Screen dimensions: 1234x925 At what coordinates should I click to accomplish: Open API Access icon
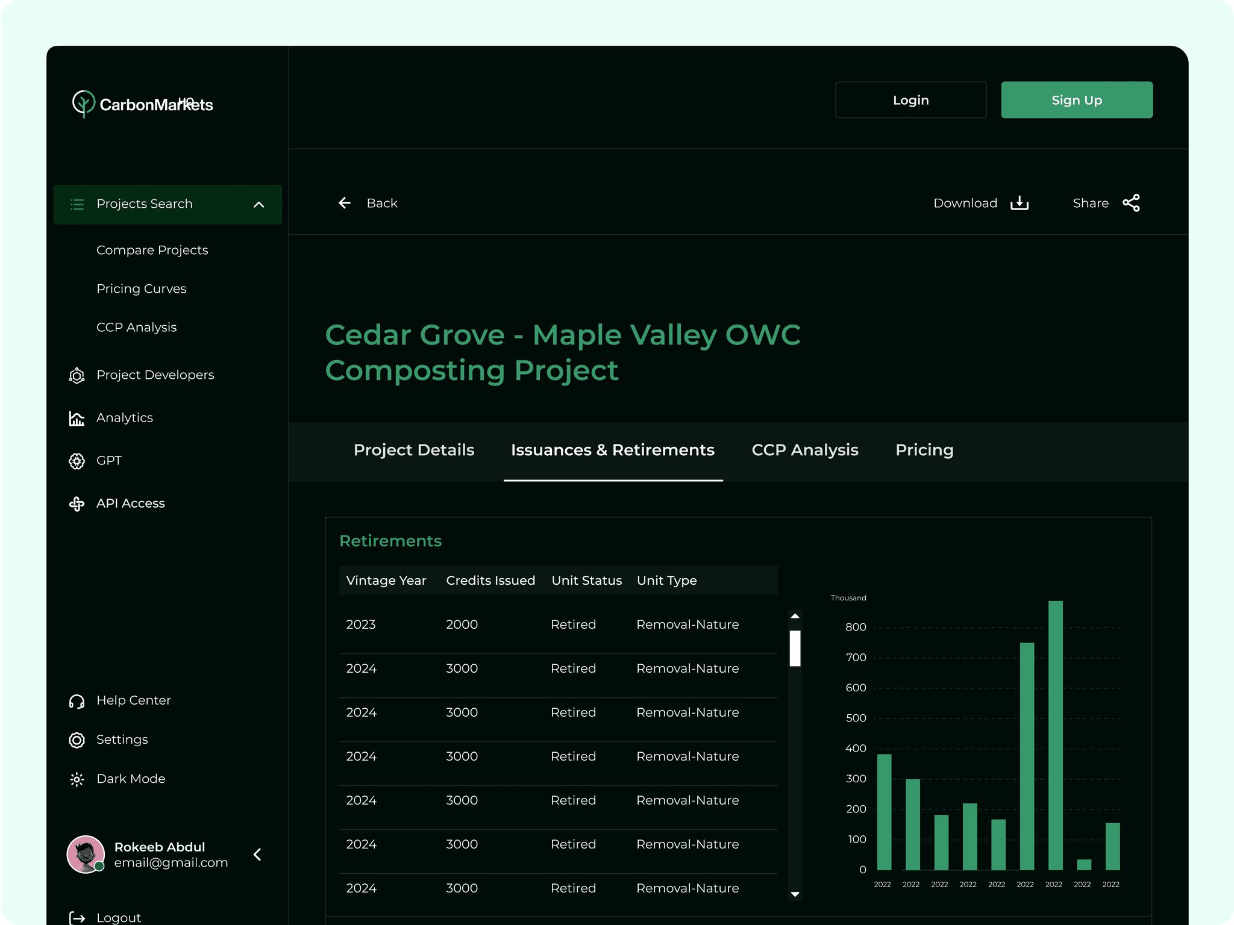coord(77,503)
